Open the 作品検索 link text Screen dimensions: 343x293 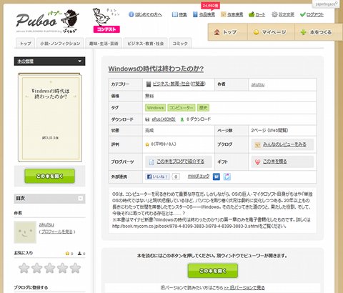click(x=207, y=14)
